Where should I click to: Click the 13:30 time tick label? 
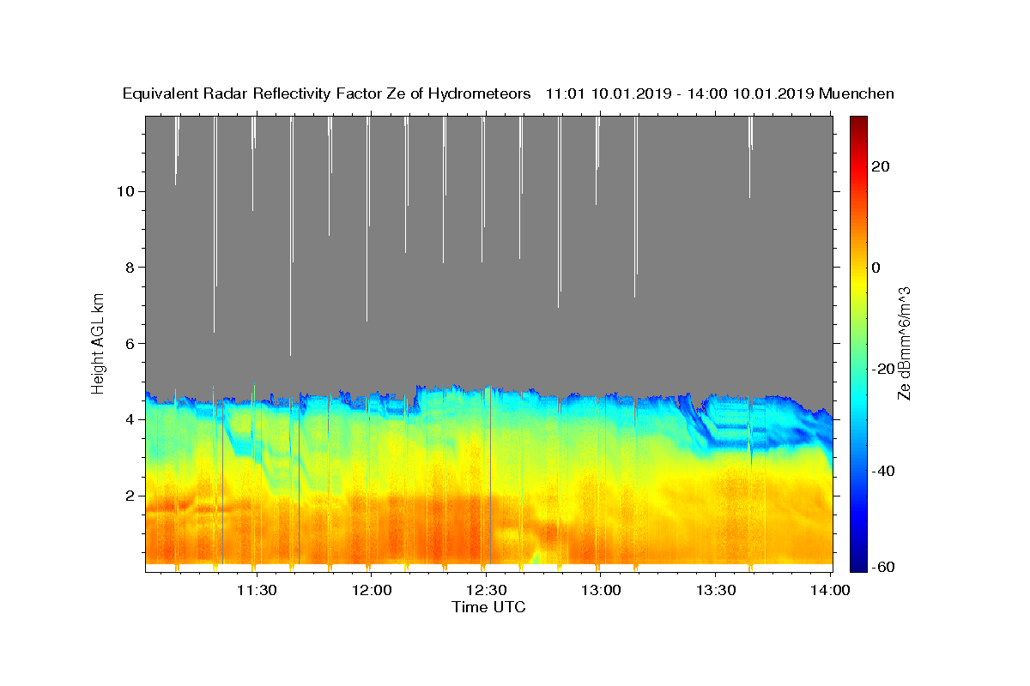pyautogui.click(x=716, y=590)
